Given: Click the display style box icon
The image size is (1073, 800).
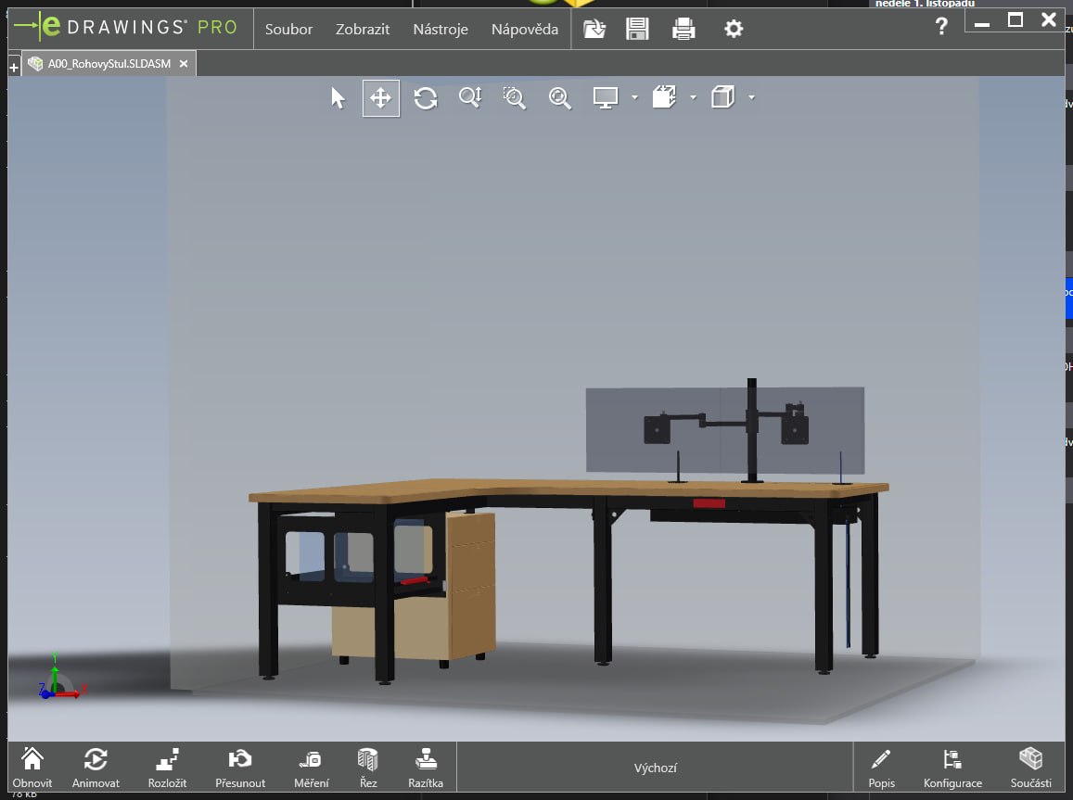Looking at the screenshot, I should pyautogui.click(x=722, y=97).
